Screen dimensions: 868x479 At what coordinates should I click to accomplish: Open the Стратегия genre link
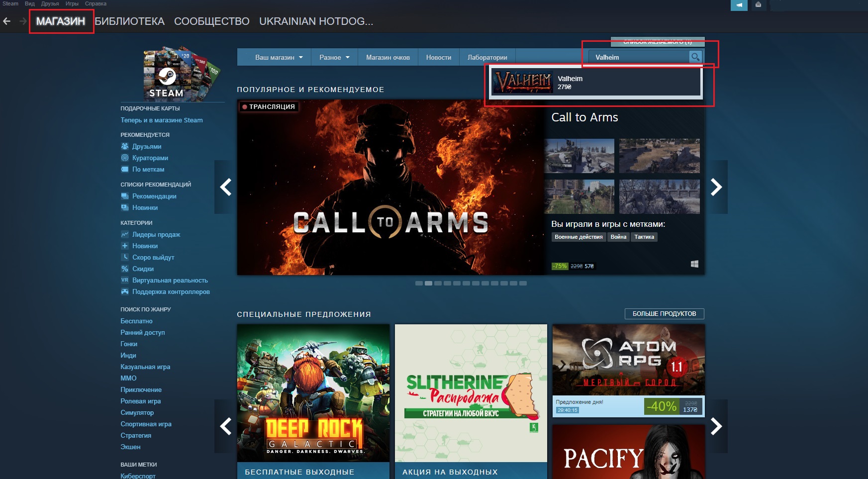click(136, 435)
